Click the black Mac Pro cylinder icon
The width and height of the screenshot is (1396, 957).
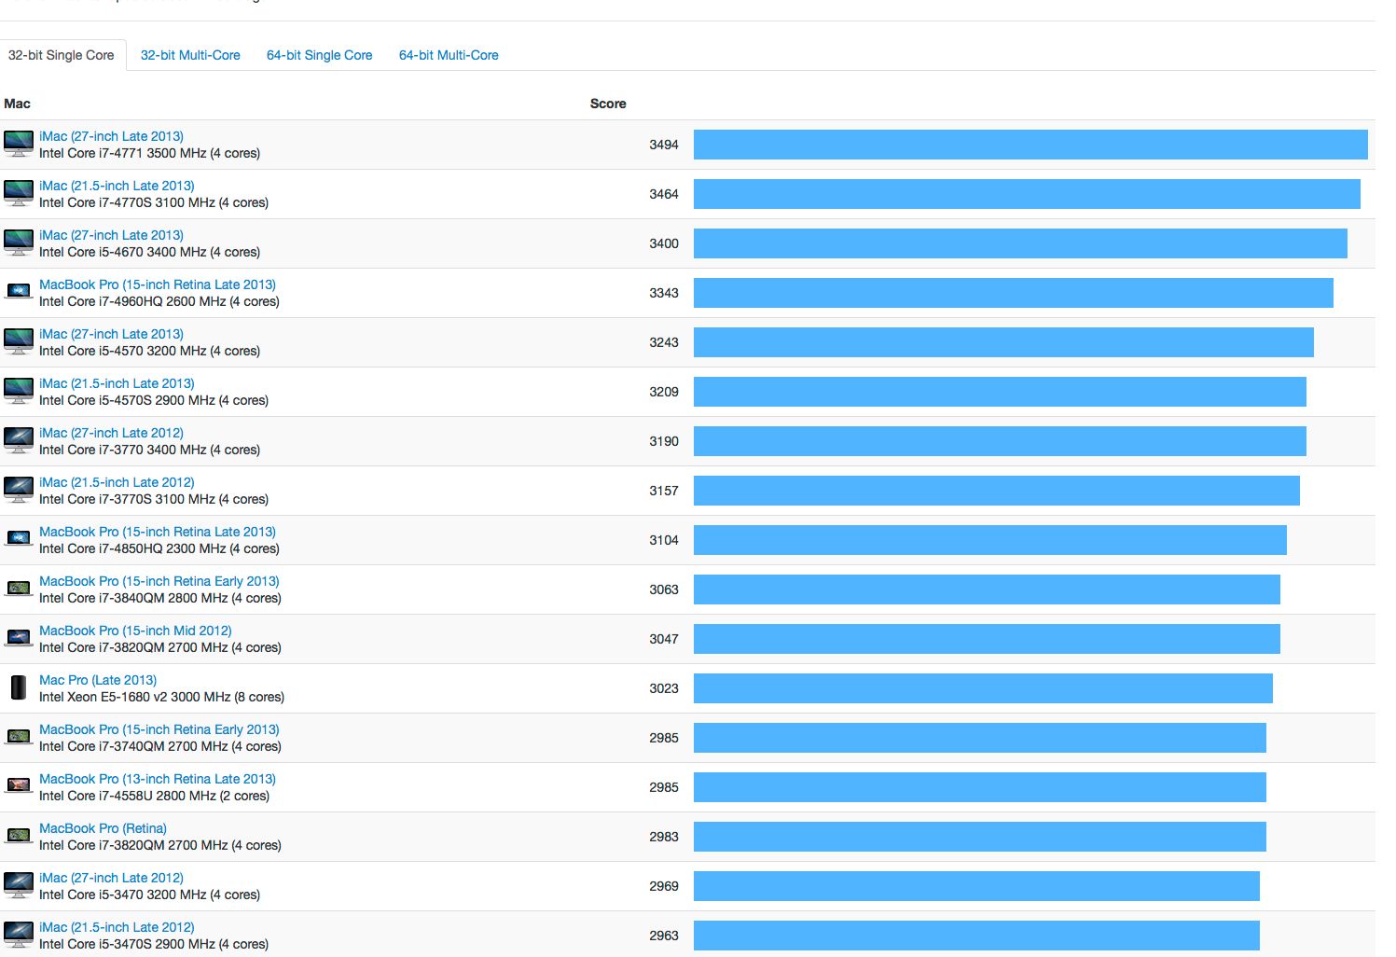pos(19,687)
